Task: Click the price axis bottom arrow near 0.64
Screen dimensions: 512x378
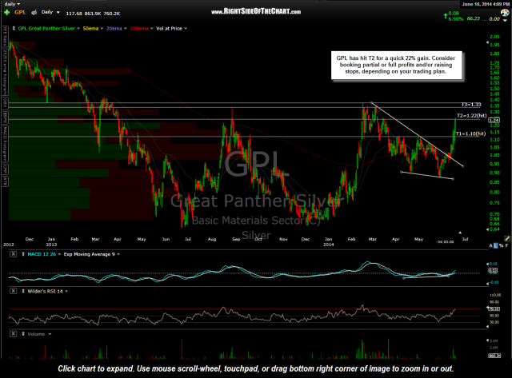Action: coord(487,229)
